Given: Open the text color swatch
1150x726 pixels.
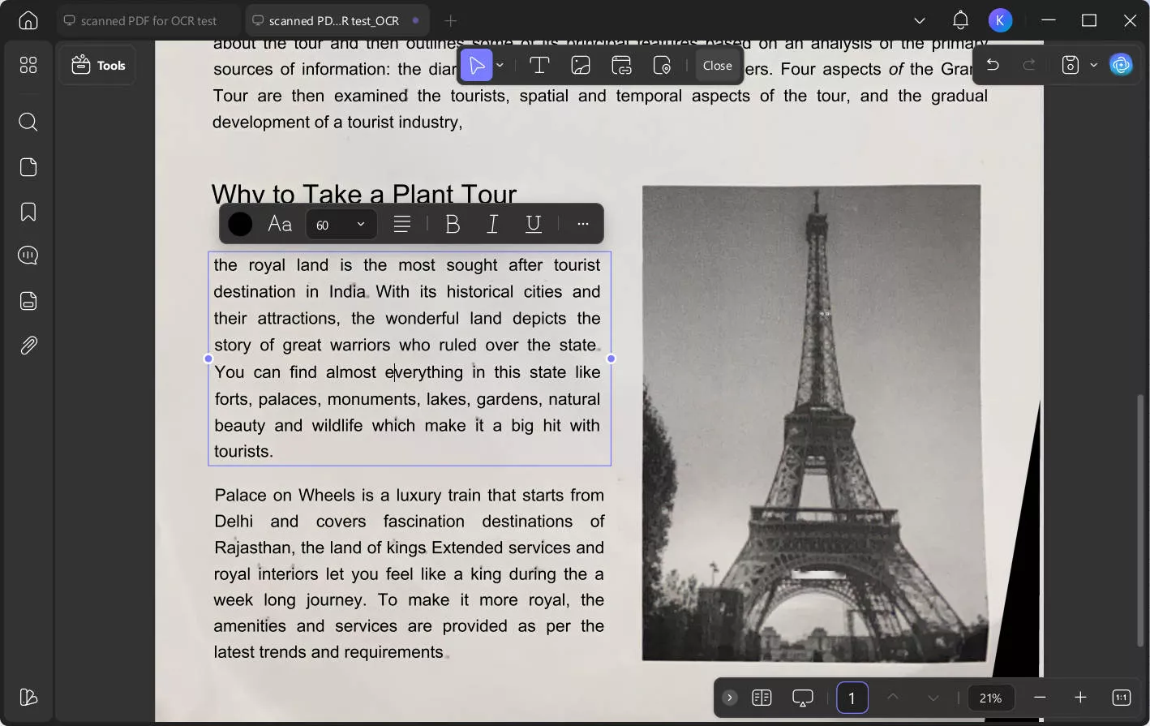Looking at the screenshot, I should click(x=239, y=224).
